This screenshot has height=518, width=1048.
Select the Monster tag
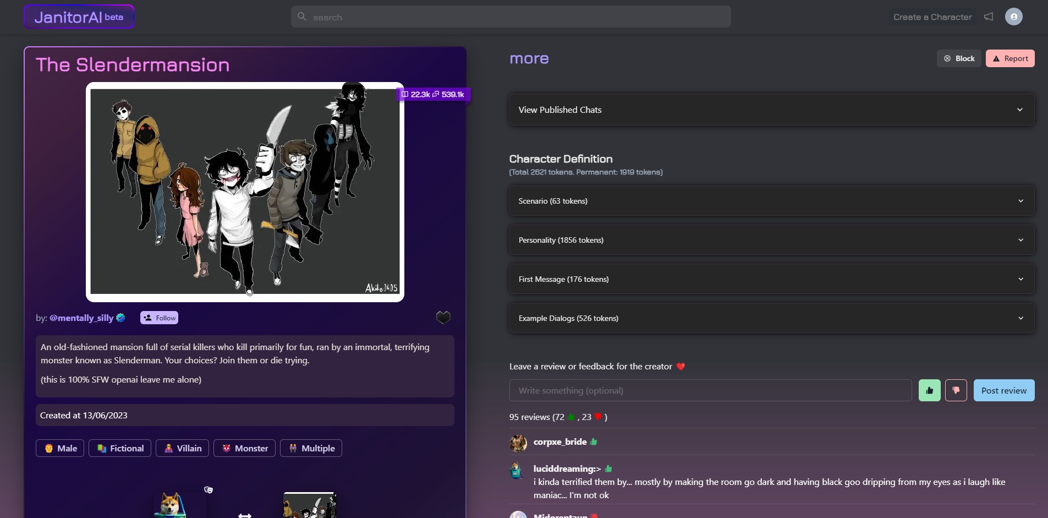(245, 448)
